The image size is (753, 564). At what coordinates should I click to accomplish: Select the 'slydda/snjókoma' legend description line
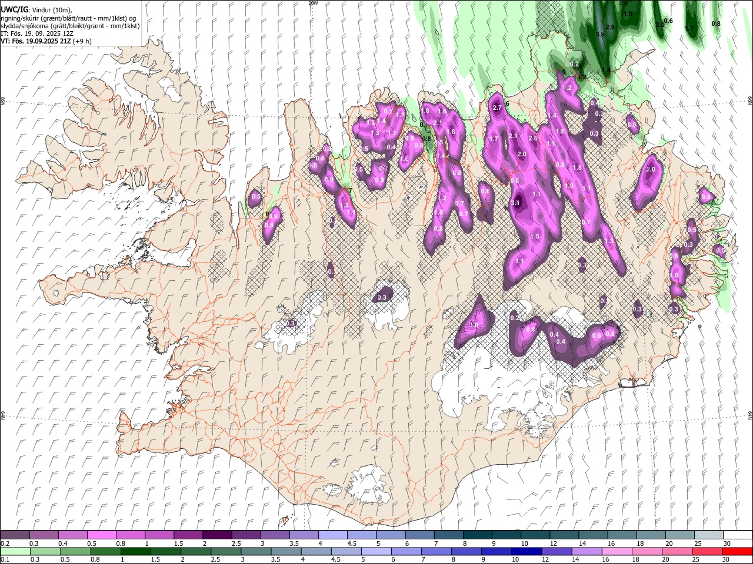[x=69, y=26]
